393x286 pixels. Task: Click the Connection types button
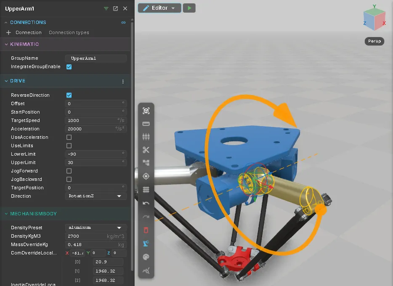[69, 32]
